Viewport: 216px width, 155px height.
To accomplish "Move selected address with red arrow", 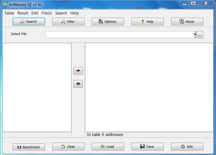I will coord(78,71).
